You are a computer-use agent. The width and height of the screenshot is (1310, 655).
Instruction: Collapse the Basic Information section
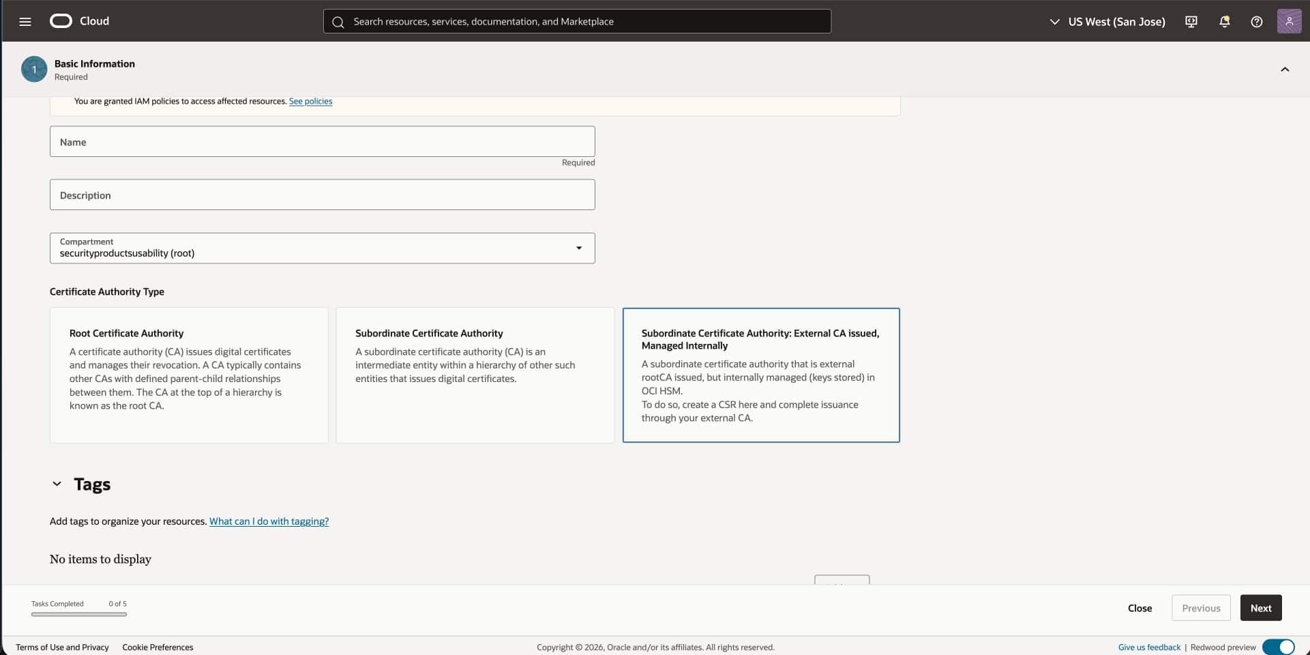click(1285, 69)
